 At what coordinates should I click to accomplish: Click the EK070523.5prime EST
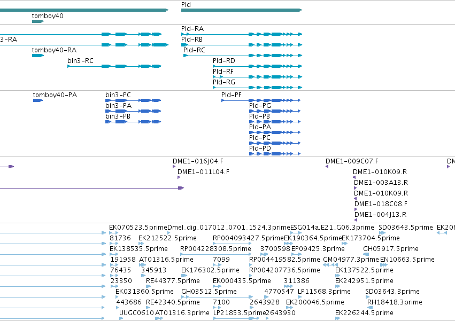pos(113,233)
